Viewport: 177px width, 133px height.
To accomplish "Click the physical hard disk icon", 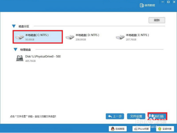I will (20, 58).
